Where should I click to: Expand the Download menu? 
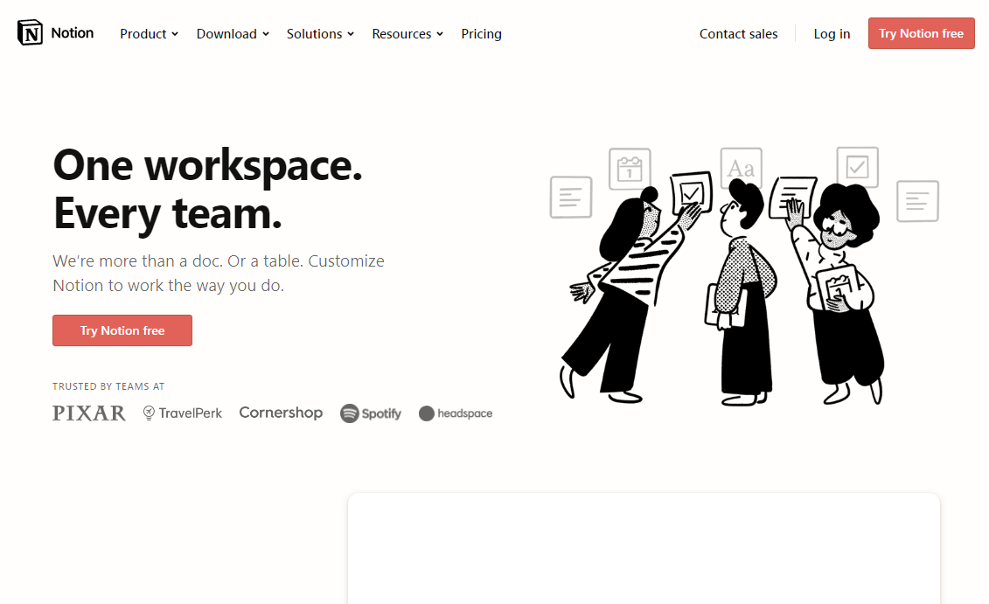point(233,34)
